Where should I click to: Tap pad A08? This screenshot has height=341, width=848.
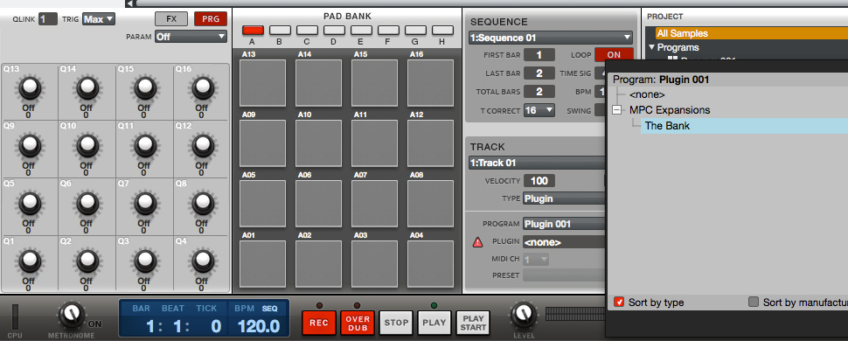[x=430, y=204]
